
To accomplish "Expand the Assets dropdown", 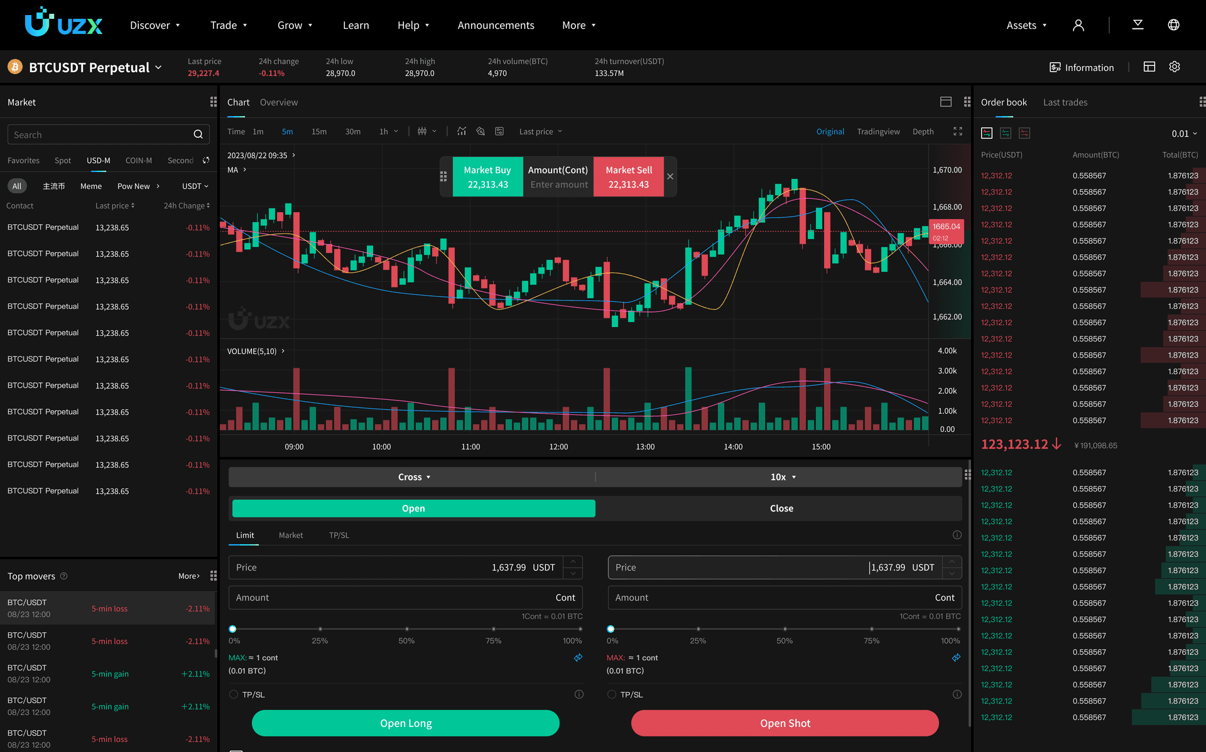I will click(1026, 25).
